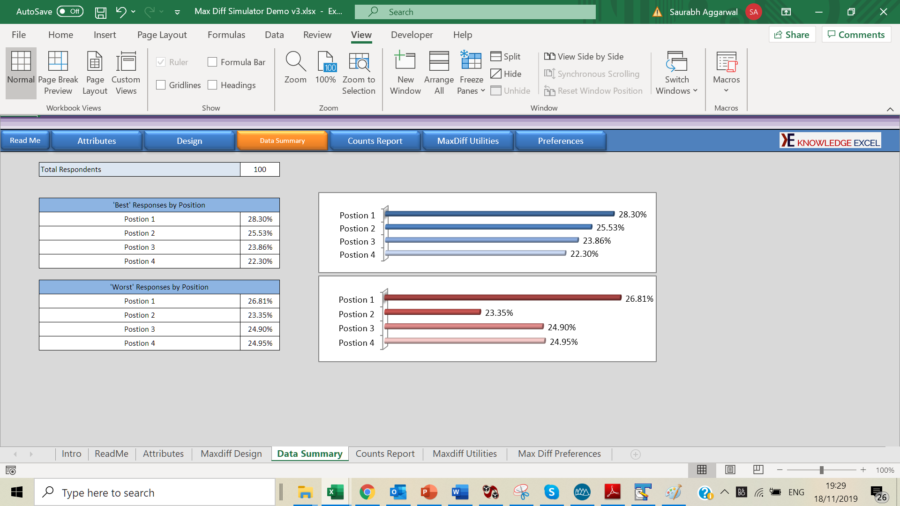Enable the Gridlines checkbox
900x506 pixels.
point(161,85)
